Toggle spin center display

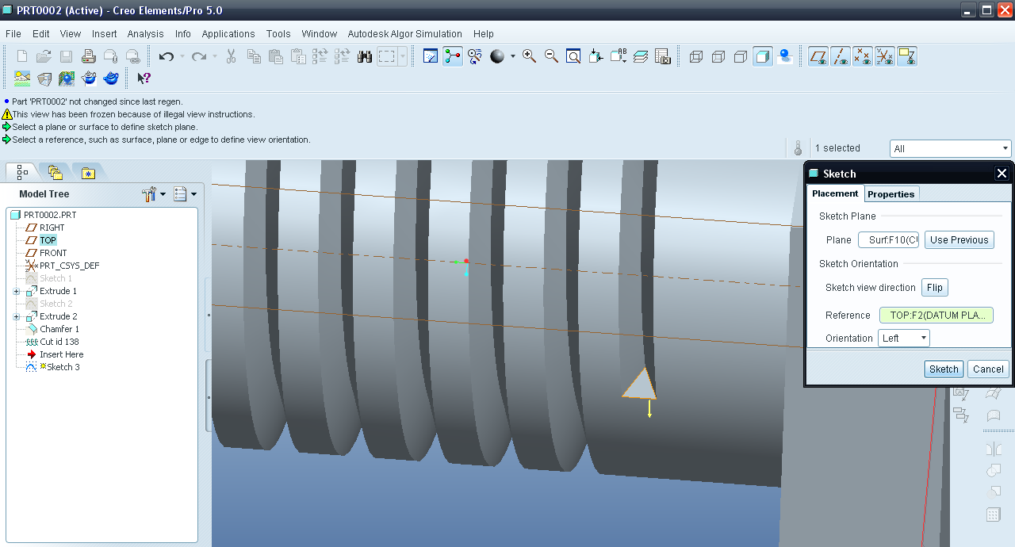pos(453,56)
